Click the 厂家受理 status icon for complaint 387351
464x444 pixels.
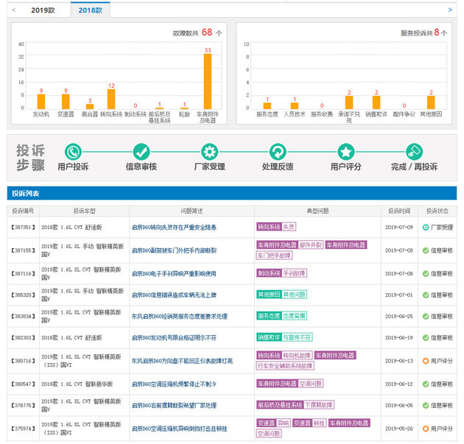click(x=426, y=228)
